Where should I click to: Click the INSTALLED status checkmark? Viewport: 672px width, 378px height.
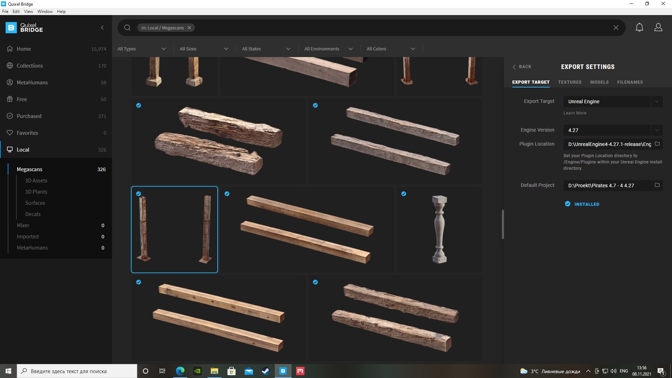pos(567,204)
